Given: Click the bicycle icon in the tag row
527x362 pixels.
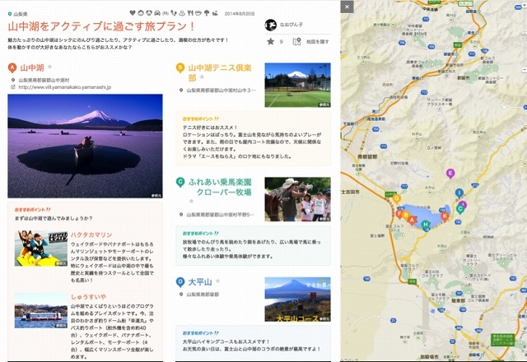Looking at the screenshot, I should pos(166,13).
